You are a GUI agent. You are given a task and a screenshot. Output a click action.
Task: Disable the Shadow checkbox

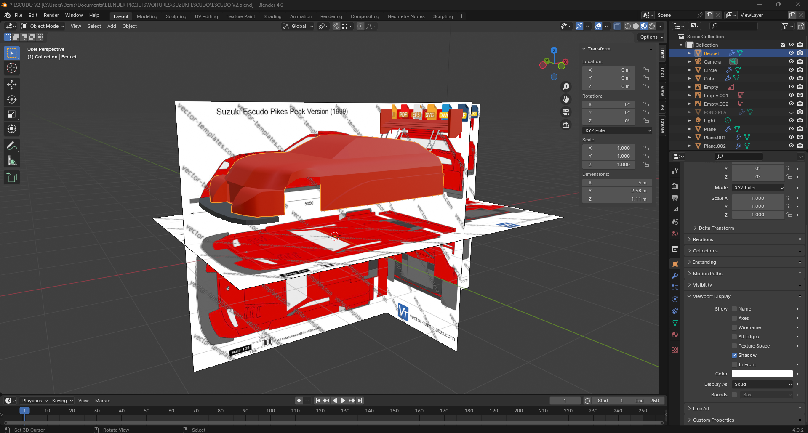click(x=734, y=355)
